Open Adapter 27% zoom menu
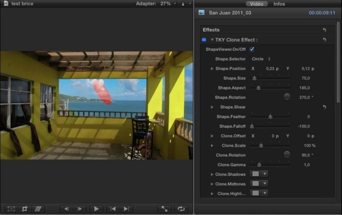This screenshot has height=215, width=342. pyautogui.click(x=156, y=3)
